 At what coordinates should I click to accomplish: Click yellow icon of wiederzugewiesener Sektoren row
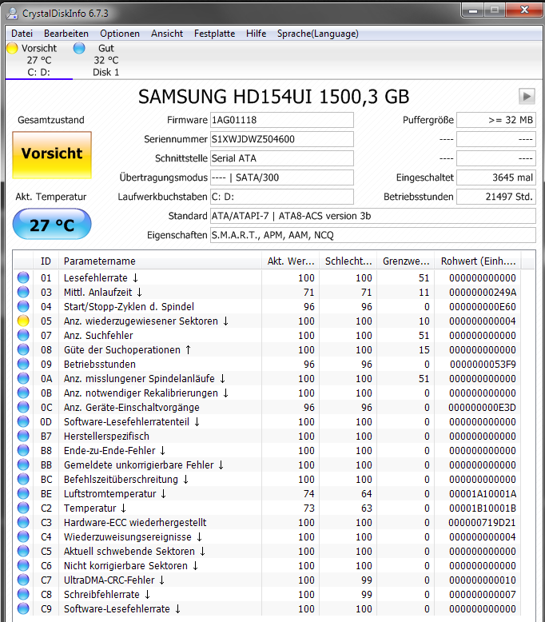click(x=23, y=321)
